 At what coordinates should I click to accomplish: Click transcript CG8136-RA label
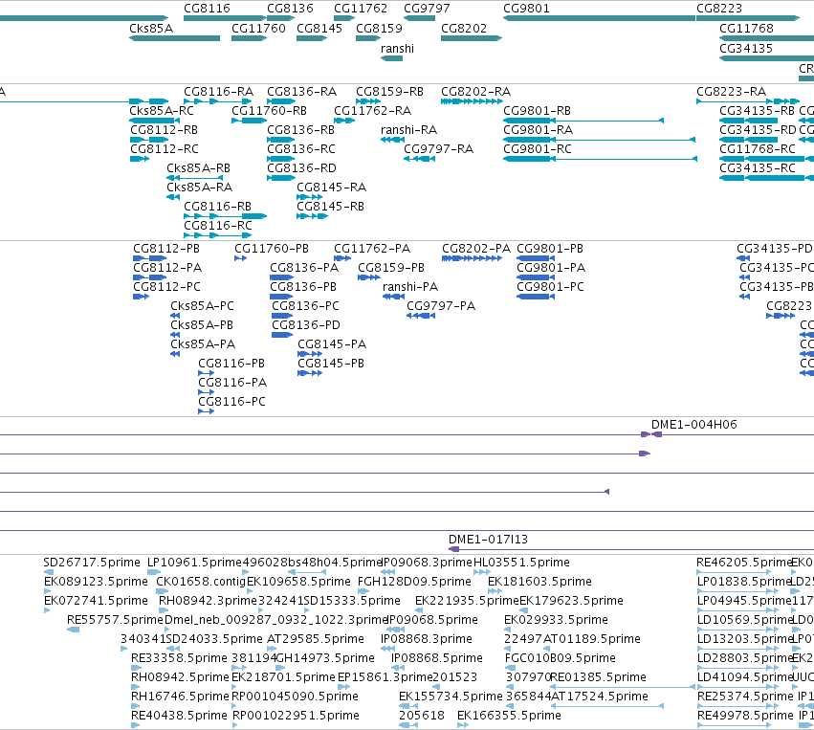301,92
